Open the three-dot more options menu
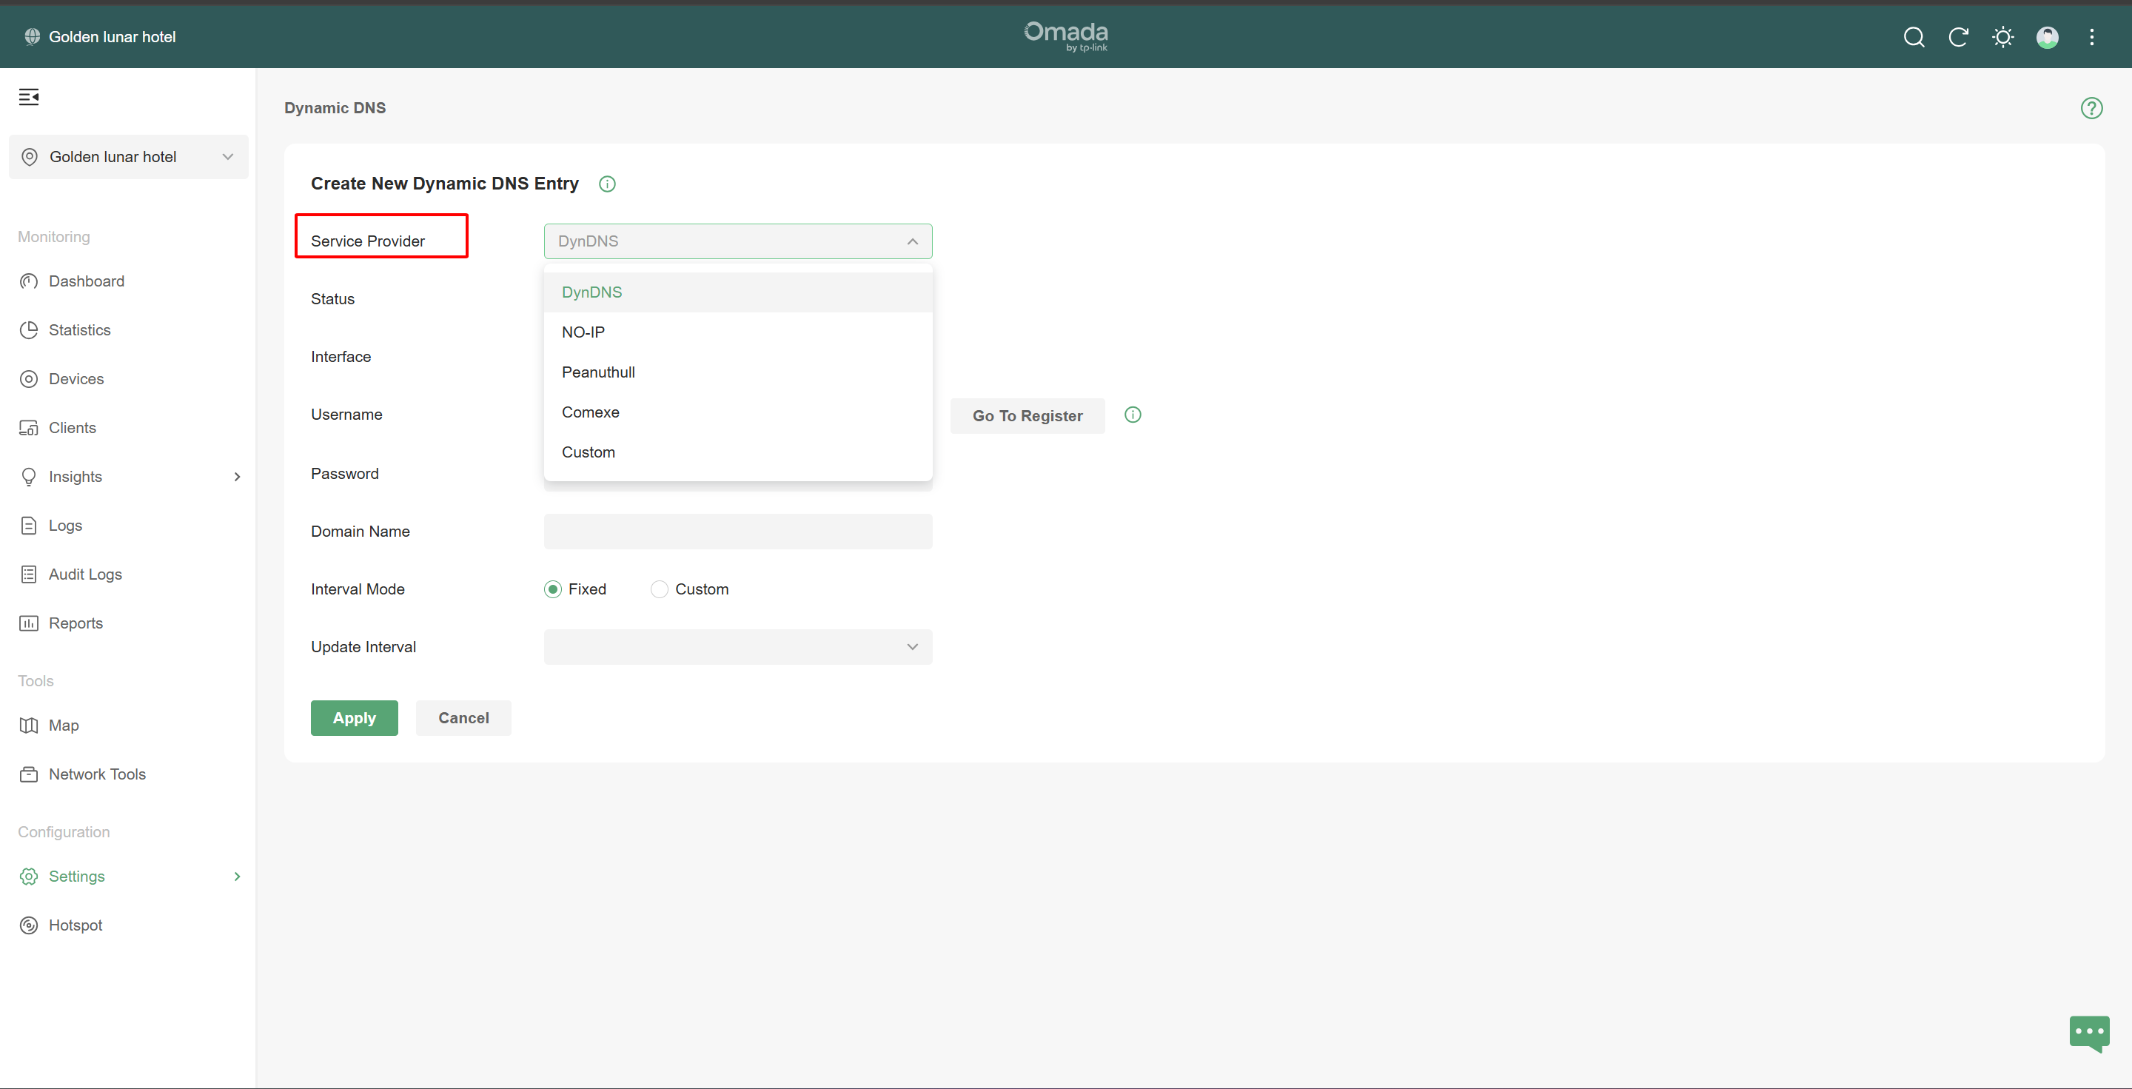The height and width of the screenshot is (1089, 2132). pyautogui.click(x=2091, y=37)
